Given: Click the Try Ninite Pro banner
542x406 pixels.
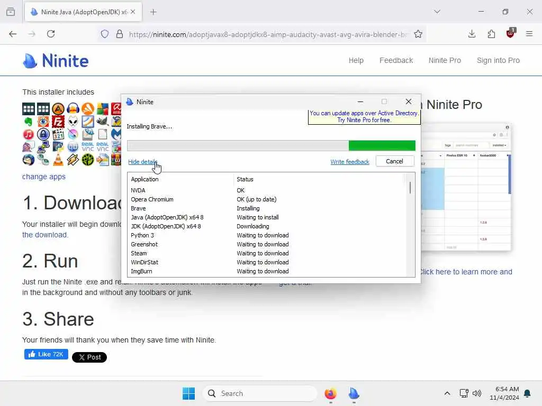Looking at the screenshot, I should 364,117.
